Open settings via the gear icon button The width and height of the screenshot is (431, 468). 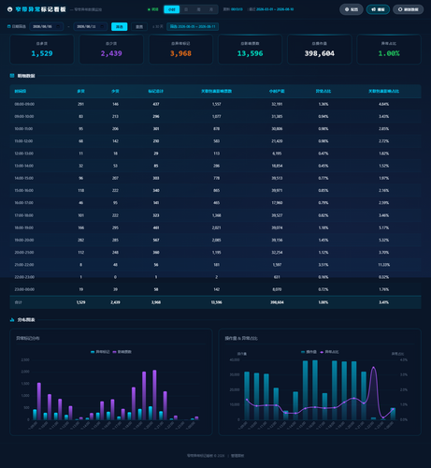coord(352,9)
